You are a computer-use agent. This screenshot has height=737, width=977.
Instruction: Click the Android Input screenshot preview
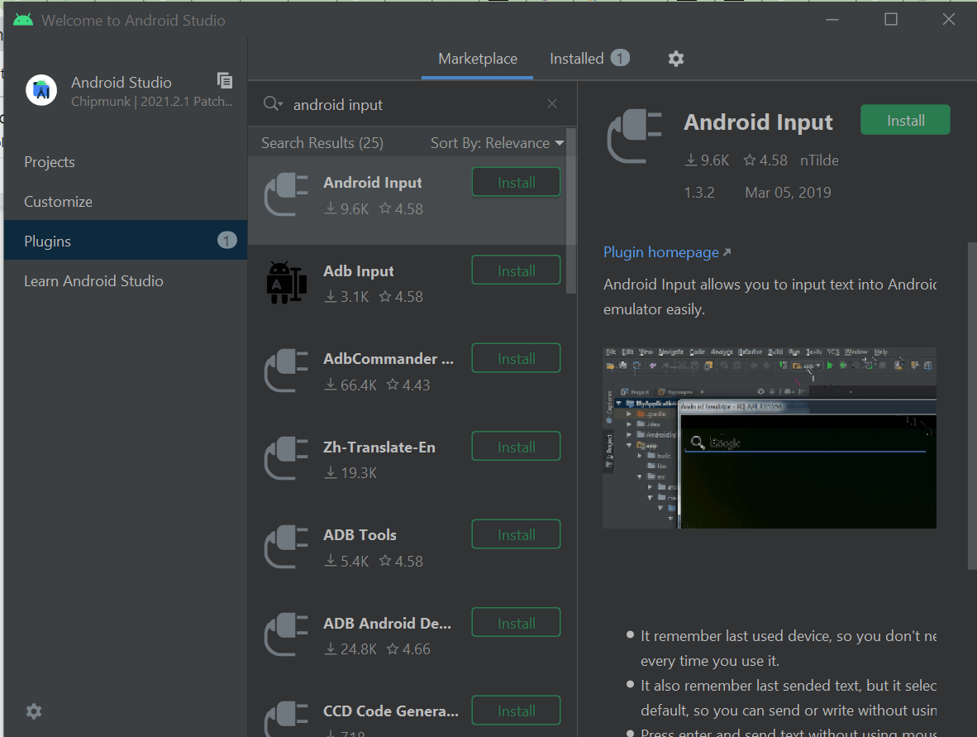tap(769, 437)
